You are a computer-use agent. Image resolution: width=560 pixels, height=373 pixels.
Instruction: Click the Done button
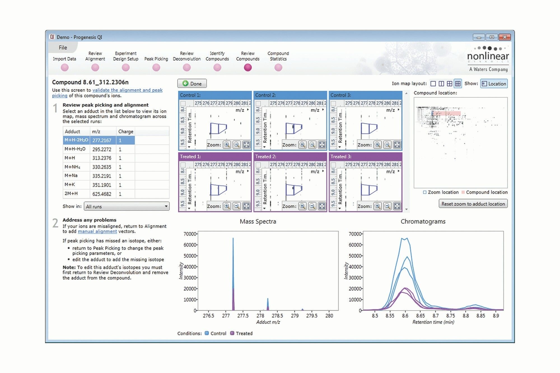point(192,83)
